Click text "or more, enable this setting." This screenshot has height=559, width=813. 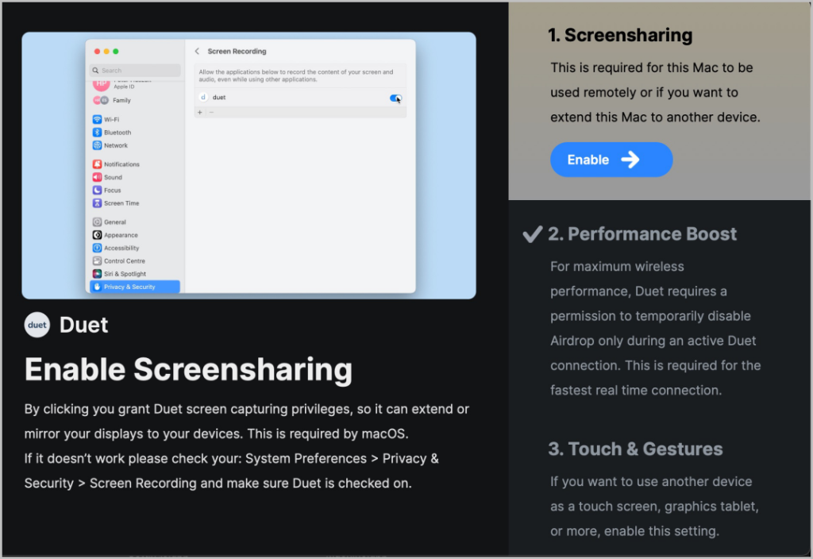(x=634, y=531)
